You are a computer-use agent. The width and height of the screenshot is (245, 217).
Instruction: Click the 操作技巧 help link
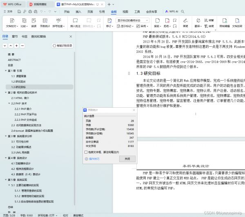[94, 158]
